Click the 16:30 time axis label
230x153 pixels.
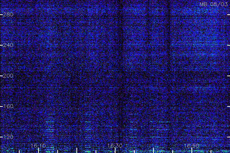[115, 146]
